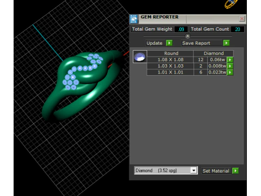Click gem count 12 cell
261x196 pixels.
[201, 60]
